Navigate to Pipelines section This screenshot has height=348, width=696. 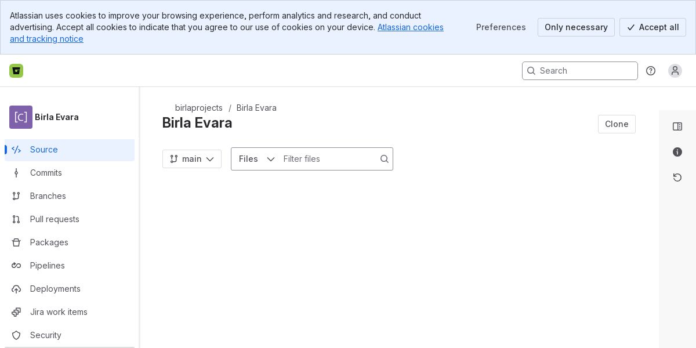tap(48, 266)
